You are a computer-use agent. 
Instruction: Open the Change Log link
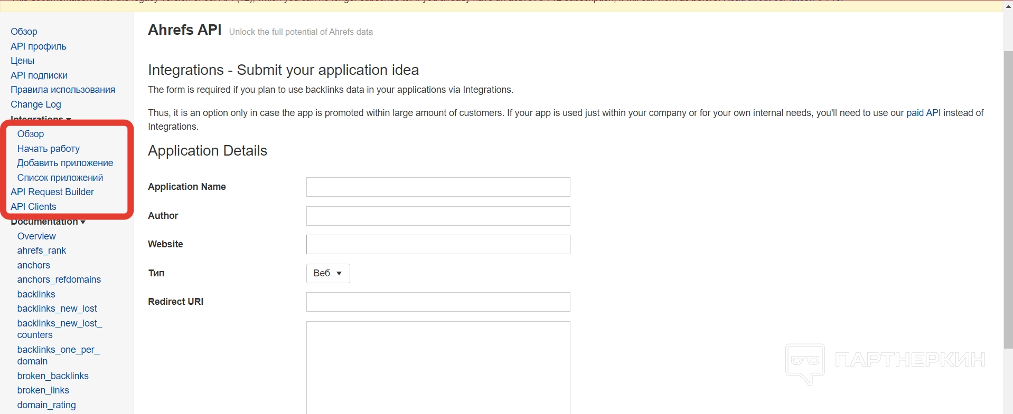[36, 104]
